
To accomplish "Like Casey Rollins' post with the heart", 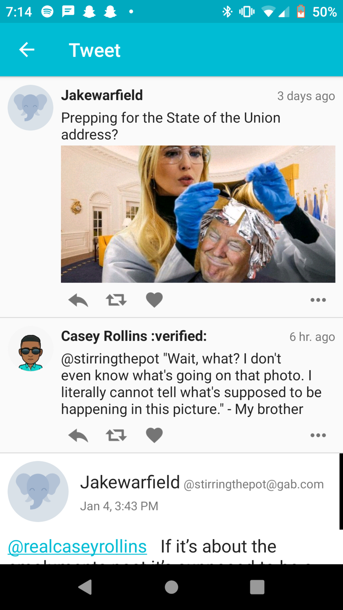I will 154,435.
